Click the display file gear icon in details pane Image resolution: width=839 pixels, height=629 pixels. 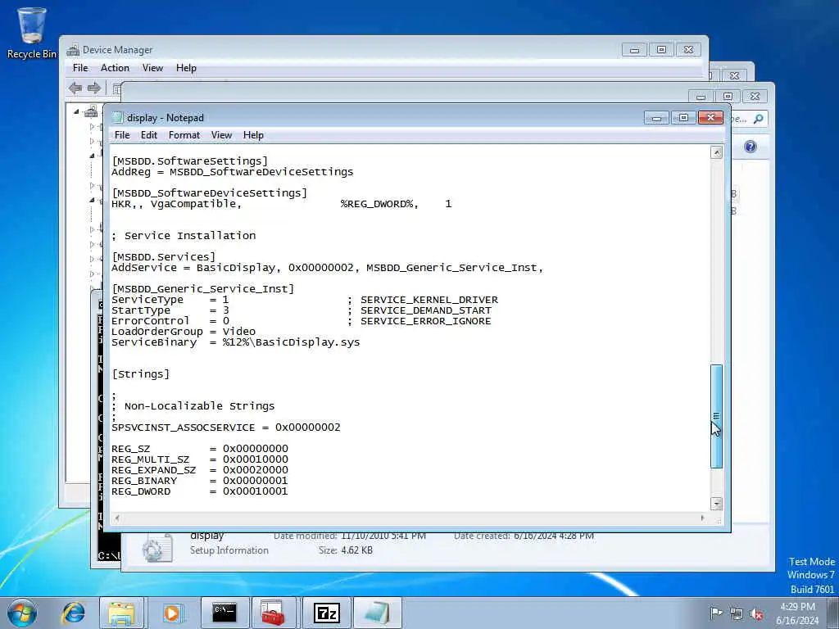156,548
